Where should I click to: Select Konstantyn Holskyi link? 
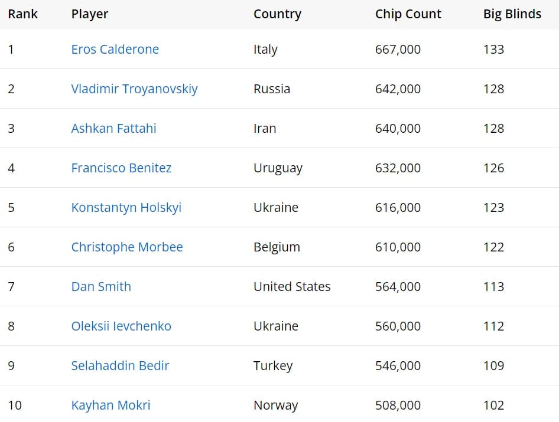[x=126, y=207]
